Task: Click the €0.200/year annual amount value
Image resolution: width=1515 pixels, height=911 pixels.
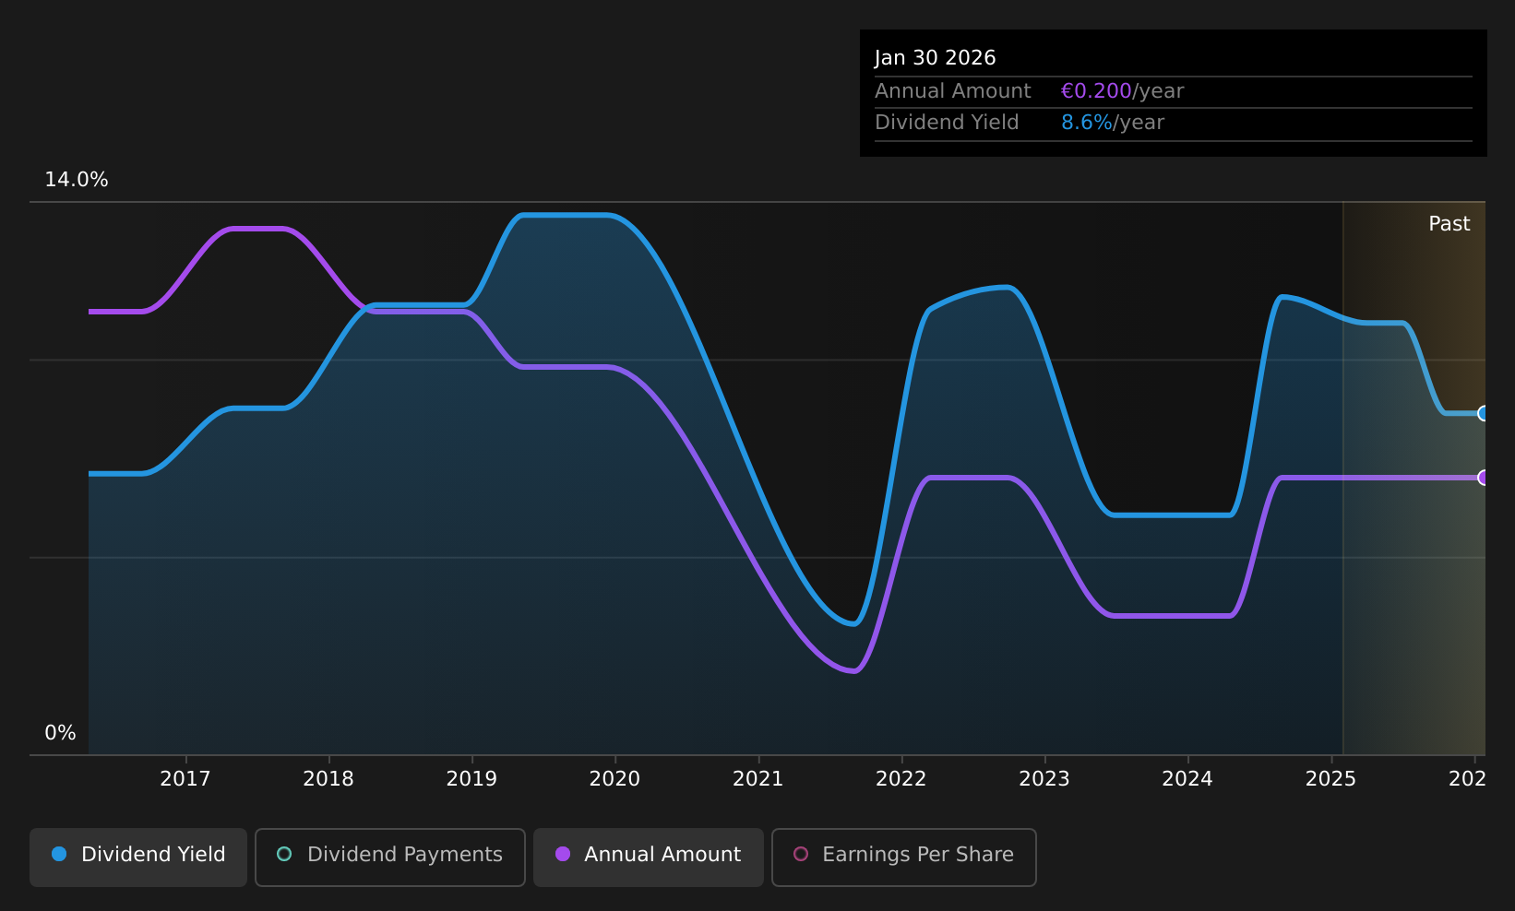Action: 1122,91
